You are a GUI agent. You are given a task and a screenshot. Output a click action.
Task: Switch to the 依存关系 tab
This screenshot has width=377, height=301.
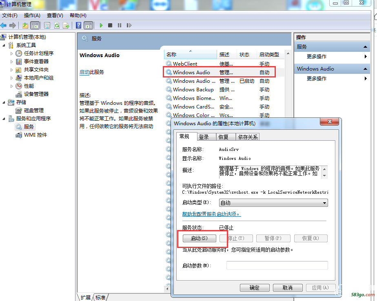248,137
